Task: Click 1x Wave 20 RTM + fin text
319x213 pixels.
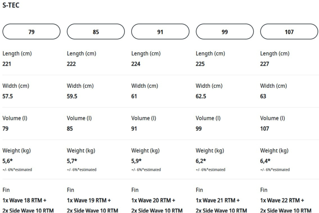Action: pyautogui.click(x=154, y=200)
